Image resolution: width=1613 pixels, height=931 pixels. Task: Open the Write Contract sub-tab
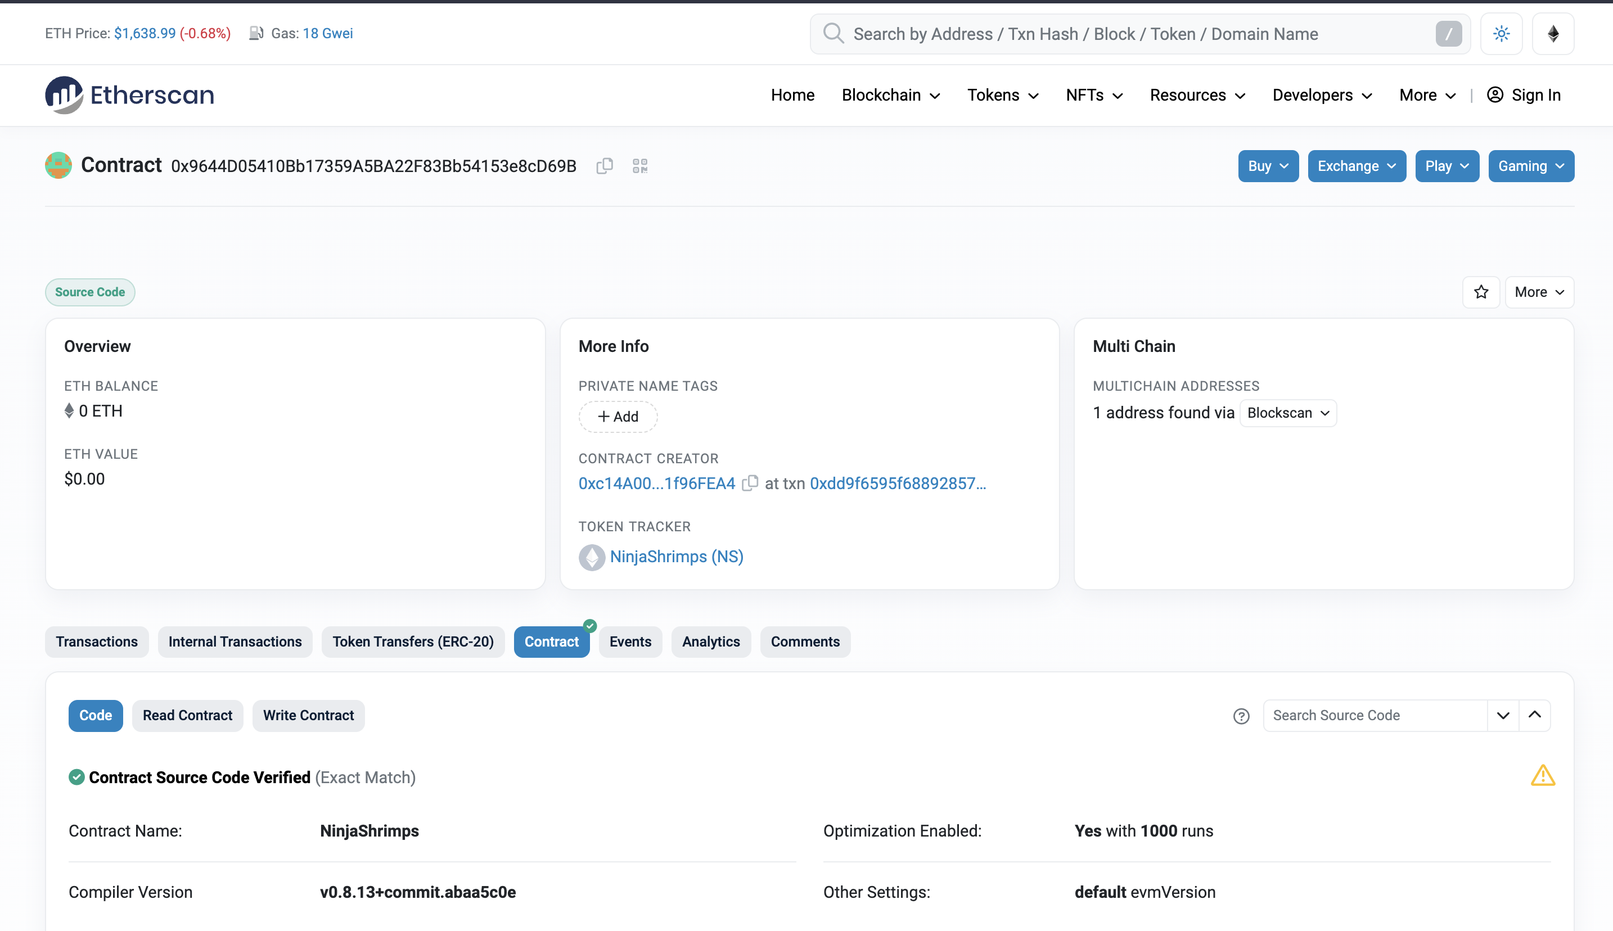pyautogui.click(x=308, y=716)
